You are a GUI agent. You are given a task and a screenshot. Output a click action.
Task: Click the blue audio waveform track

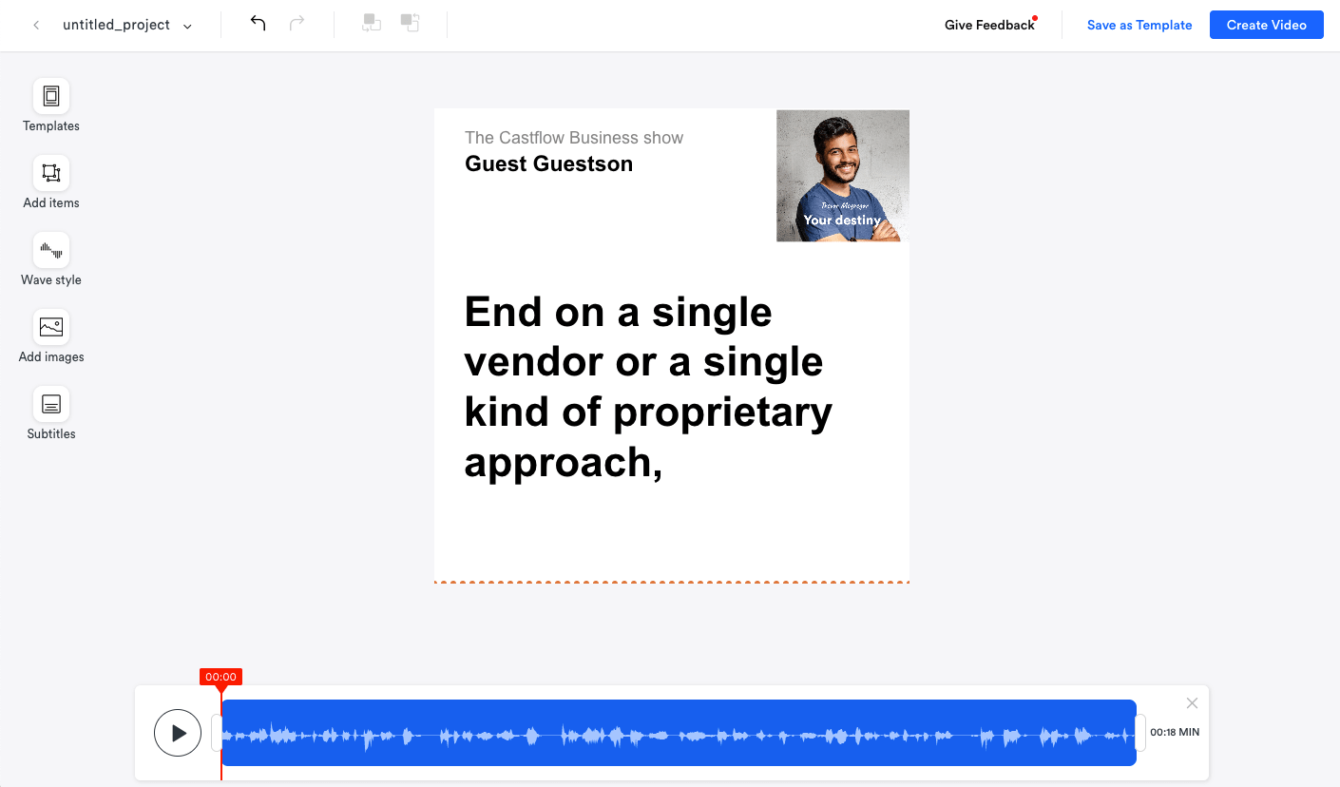point(679,733)
